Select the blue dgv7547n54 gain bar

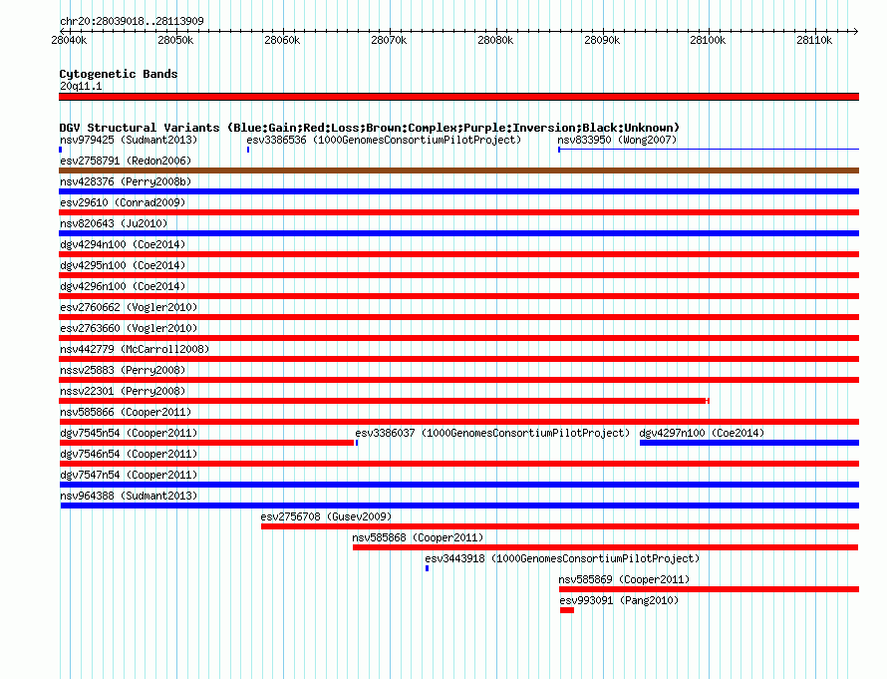[458, 485]
